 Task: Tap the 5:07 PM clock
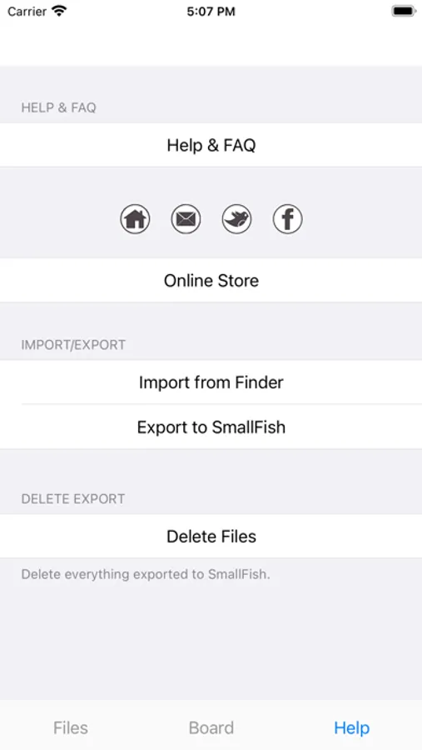[211, 12]
